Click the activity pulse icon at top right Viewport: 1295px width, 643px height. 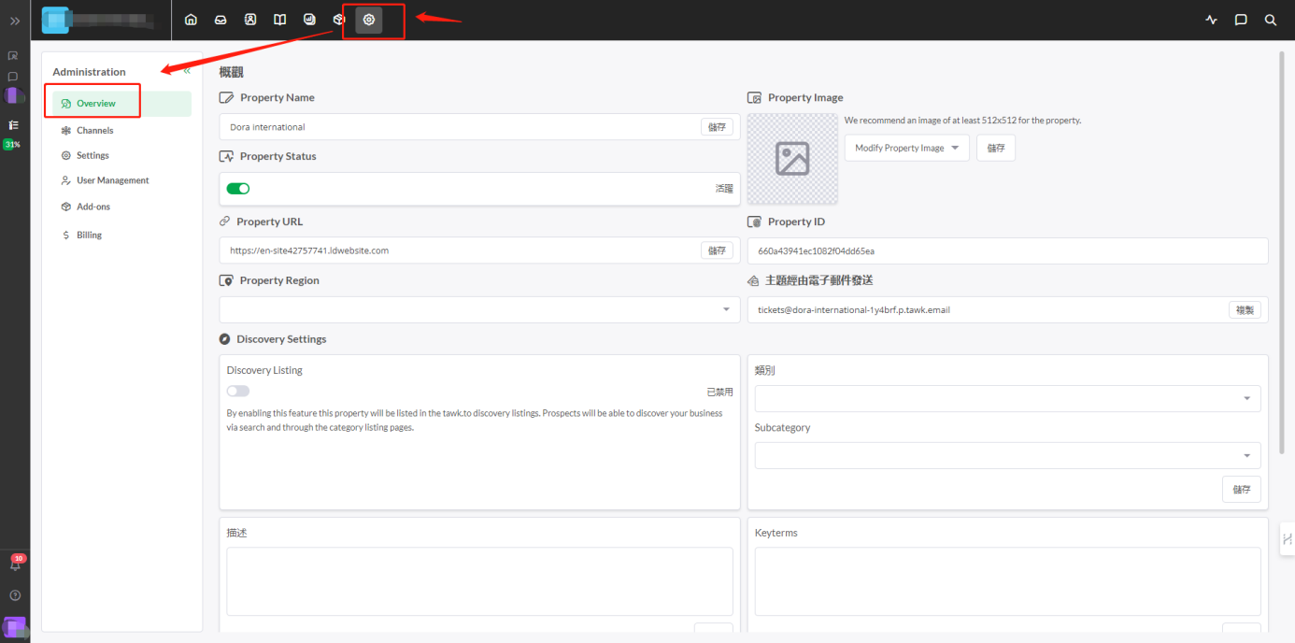(x=1212, y=20)
